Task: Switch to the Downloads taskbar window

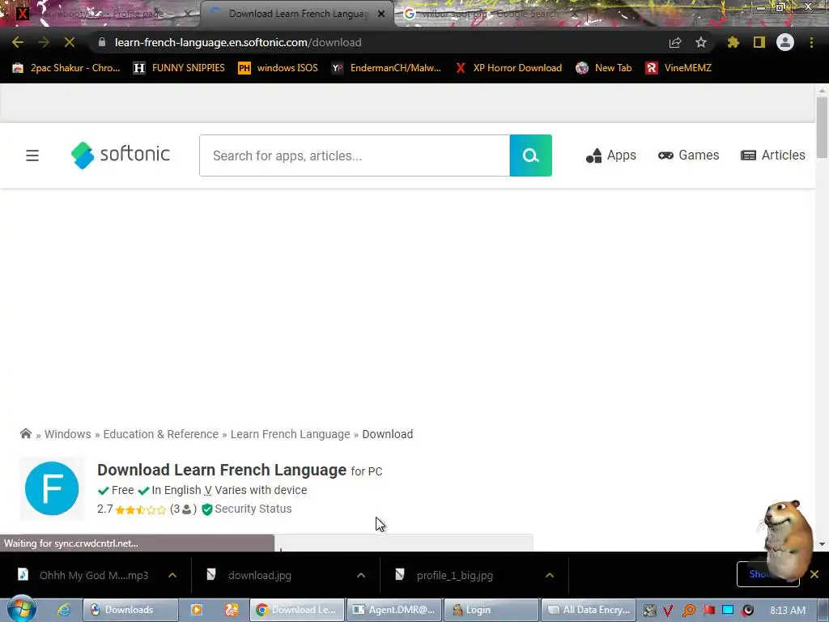Action: 130,610
